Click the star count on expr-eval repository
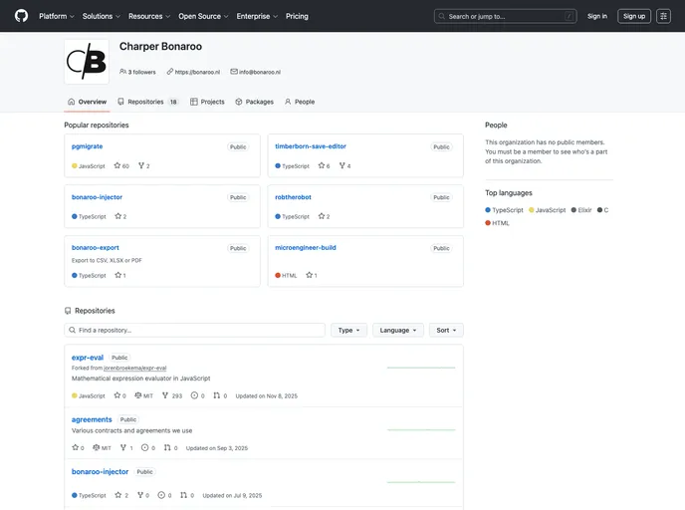The height and width of the screenshot is (510, 685). (119, 395)
